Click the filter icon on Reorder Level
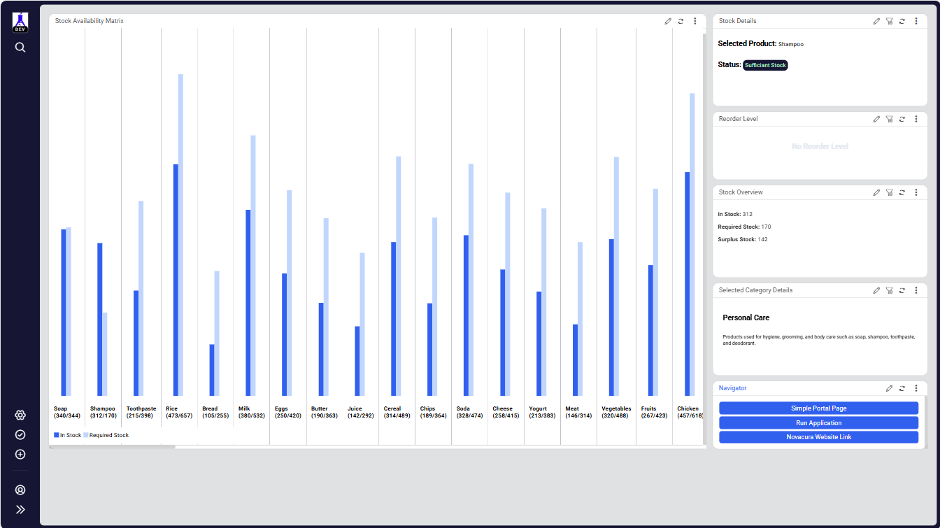Screen dimensions: 940x528 889,120
